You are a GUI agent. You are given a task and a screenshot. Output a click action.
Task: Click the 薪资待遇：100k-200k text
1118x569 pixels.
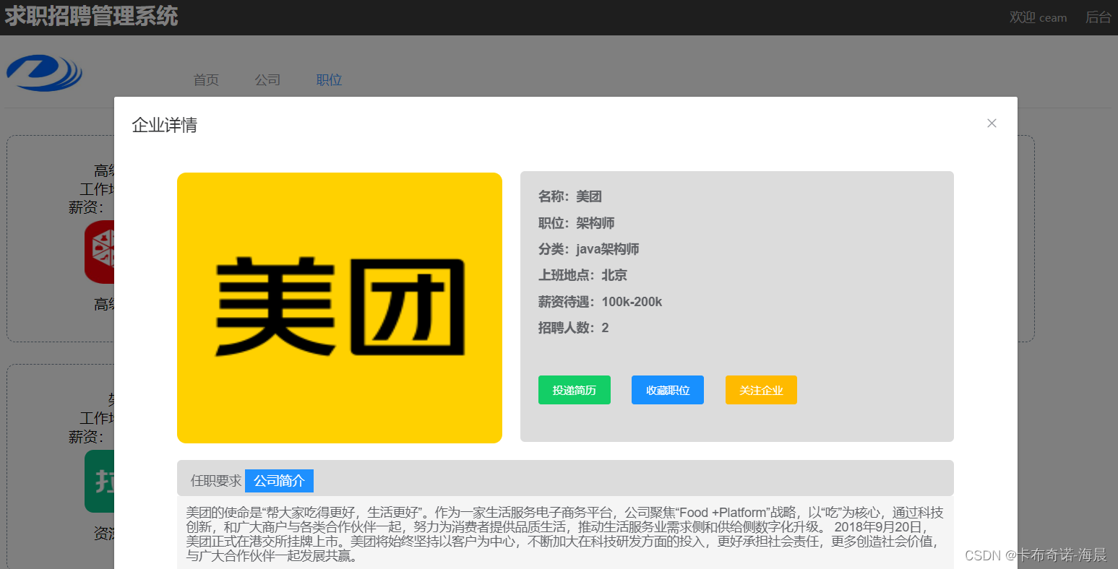tap(601, 302)
